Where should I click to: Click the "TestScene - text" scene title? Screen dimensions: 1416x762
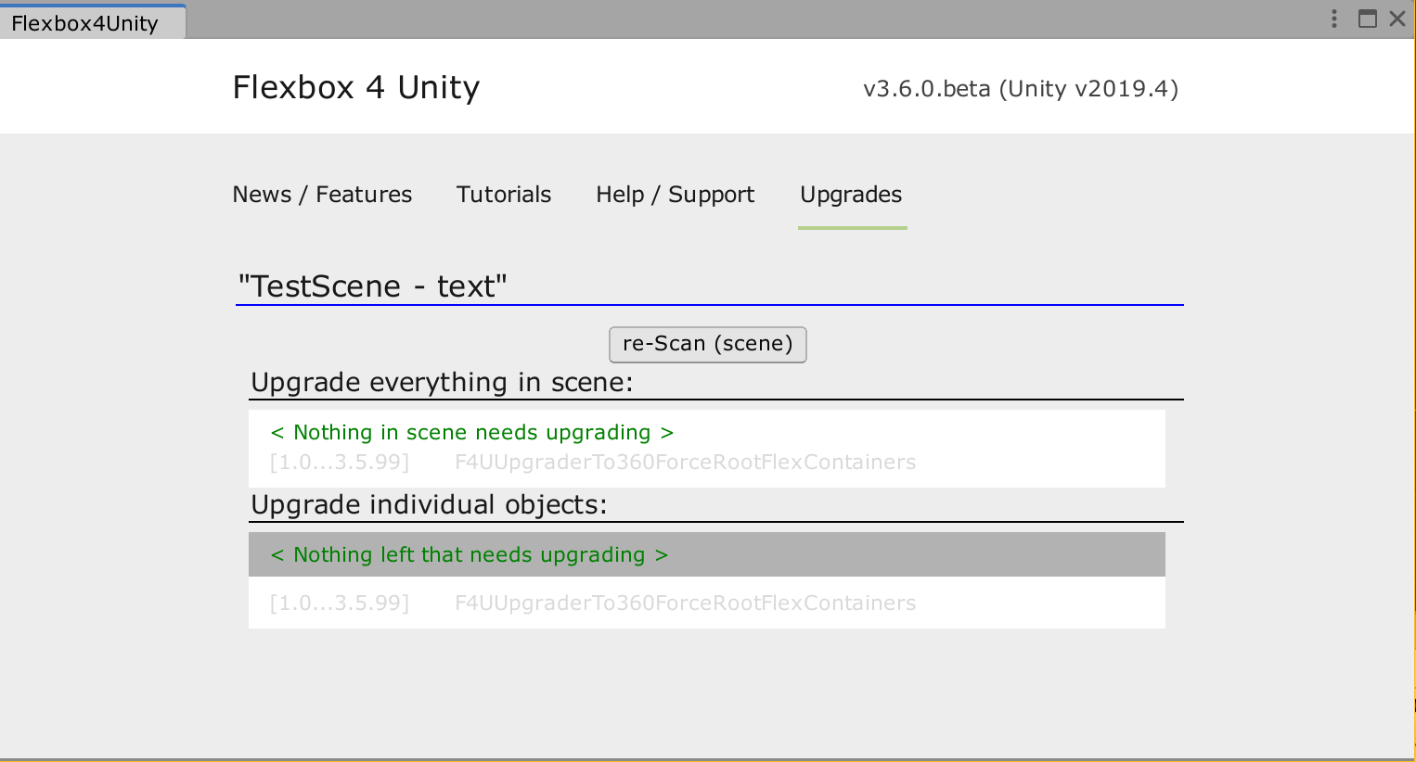tap(373, 286)
